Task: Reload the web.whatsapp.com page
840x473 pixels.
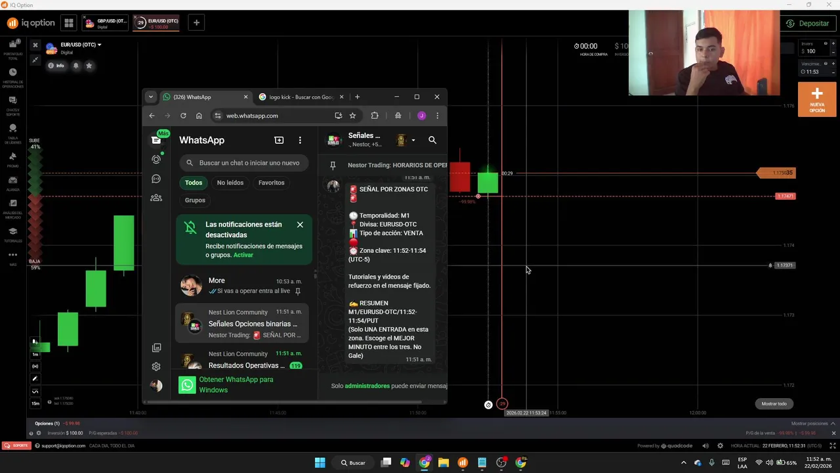Action: coord(183,116)
